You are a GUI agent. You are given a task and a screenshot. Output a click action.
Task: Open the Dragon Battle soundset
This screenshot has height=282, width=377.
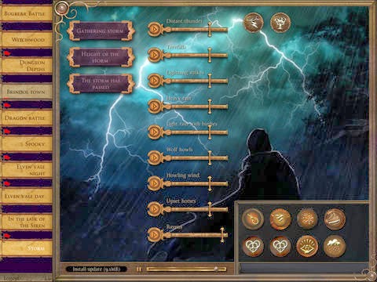tap(26, 117)
